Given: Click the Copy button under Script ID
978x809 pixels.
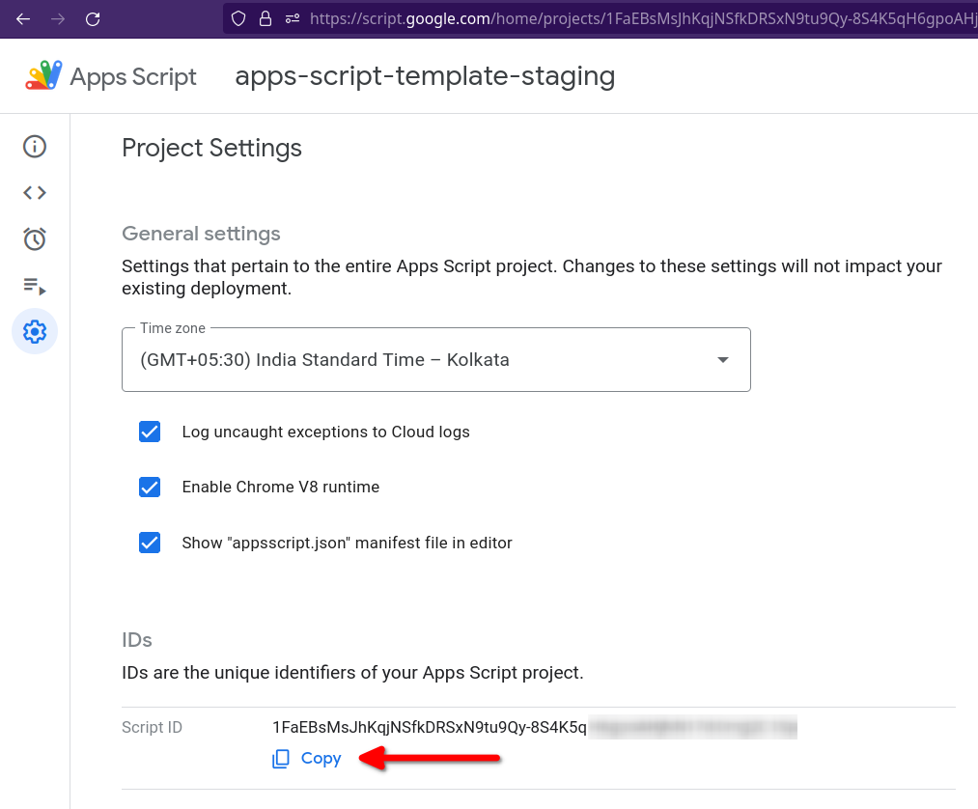Looking at the screenshot, I should [x=307, y=759].
